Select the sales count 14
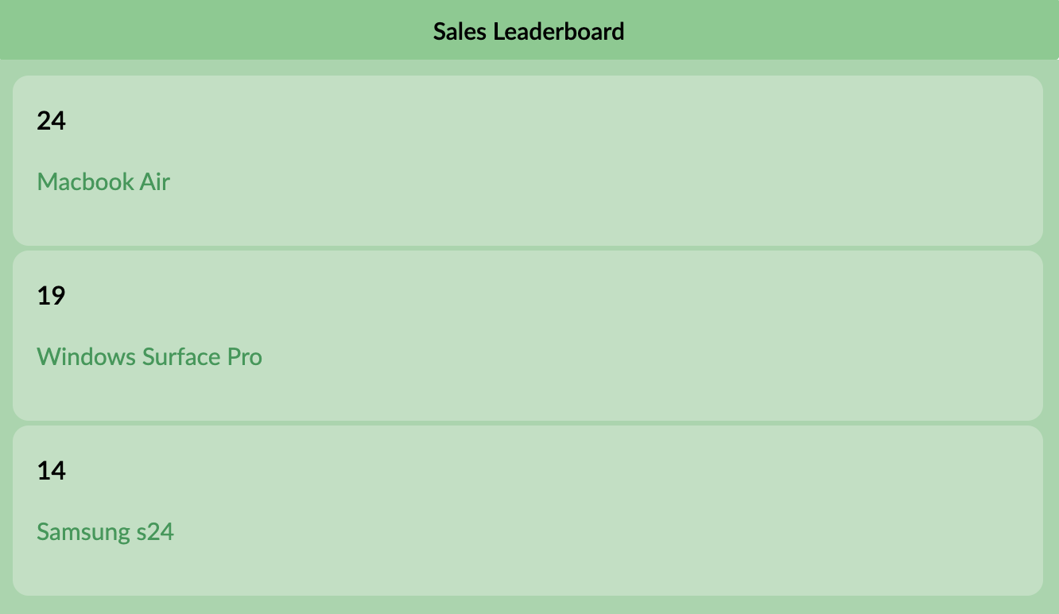Image resolution: width=1059 pixels, height=614 pixels. [x=51, y=471]
